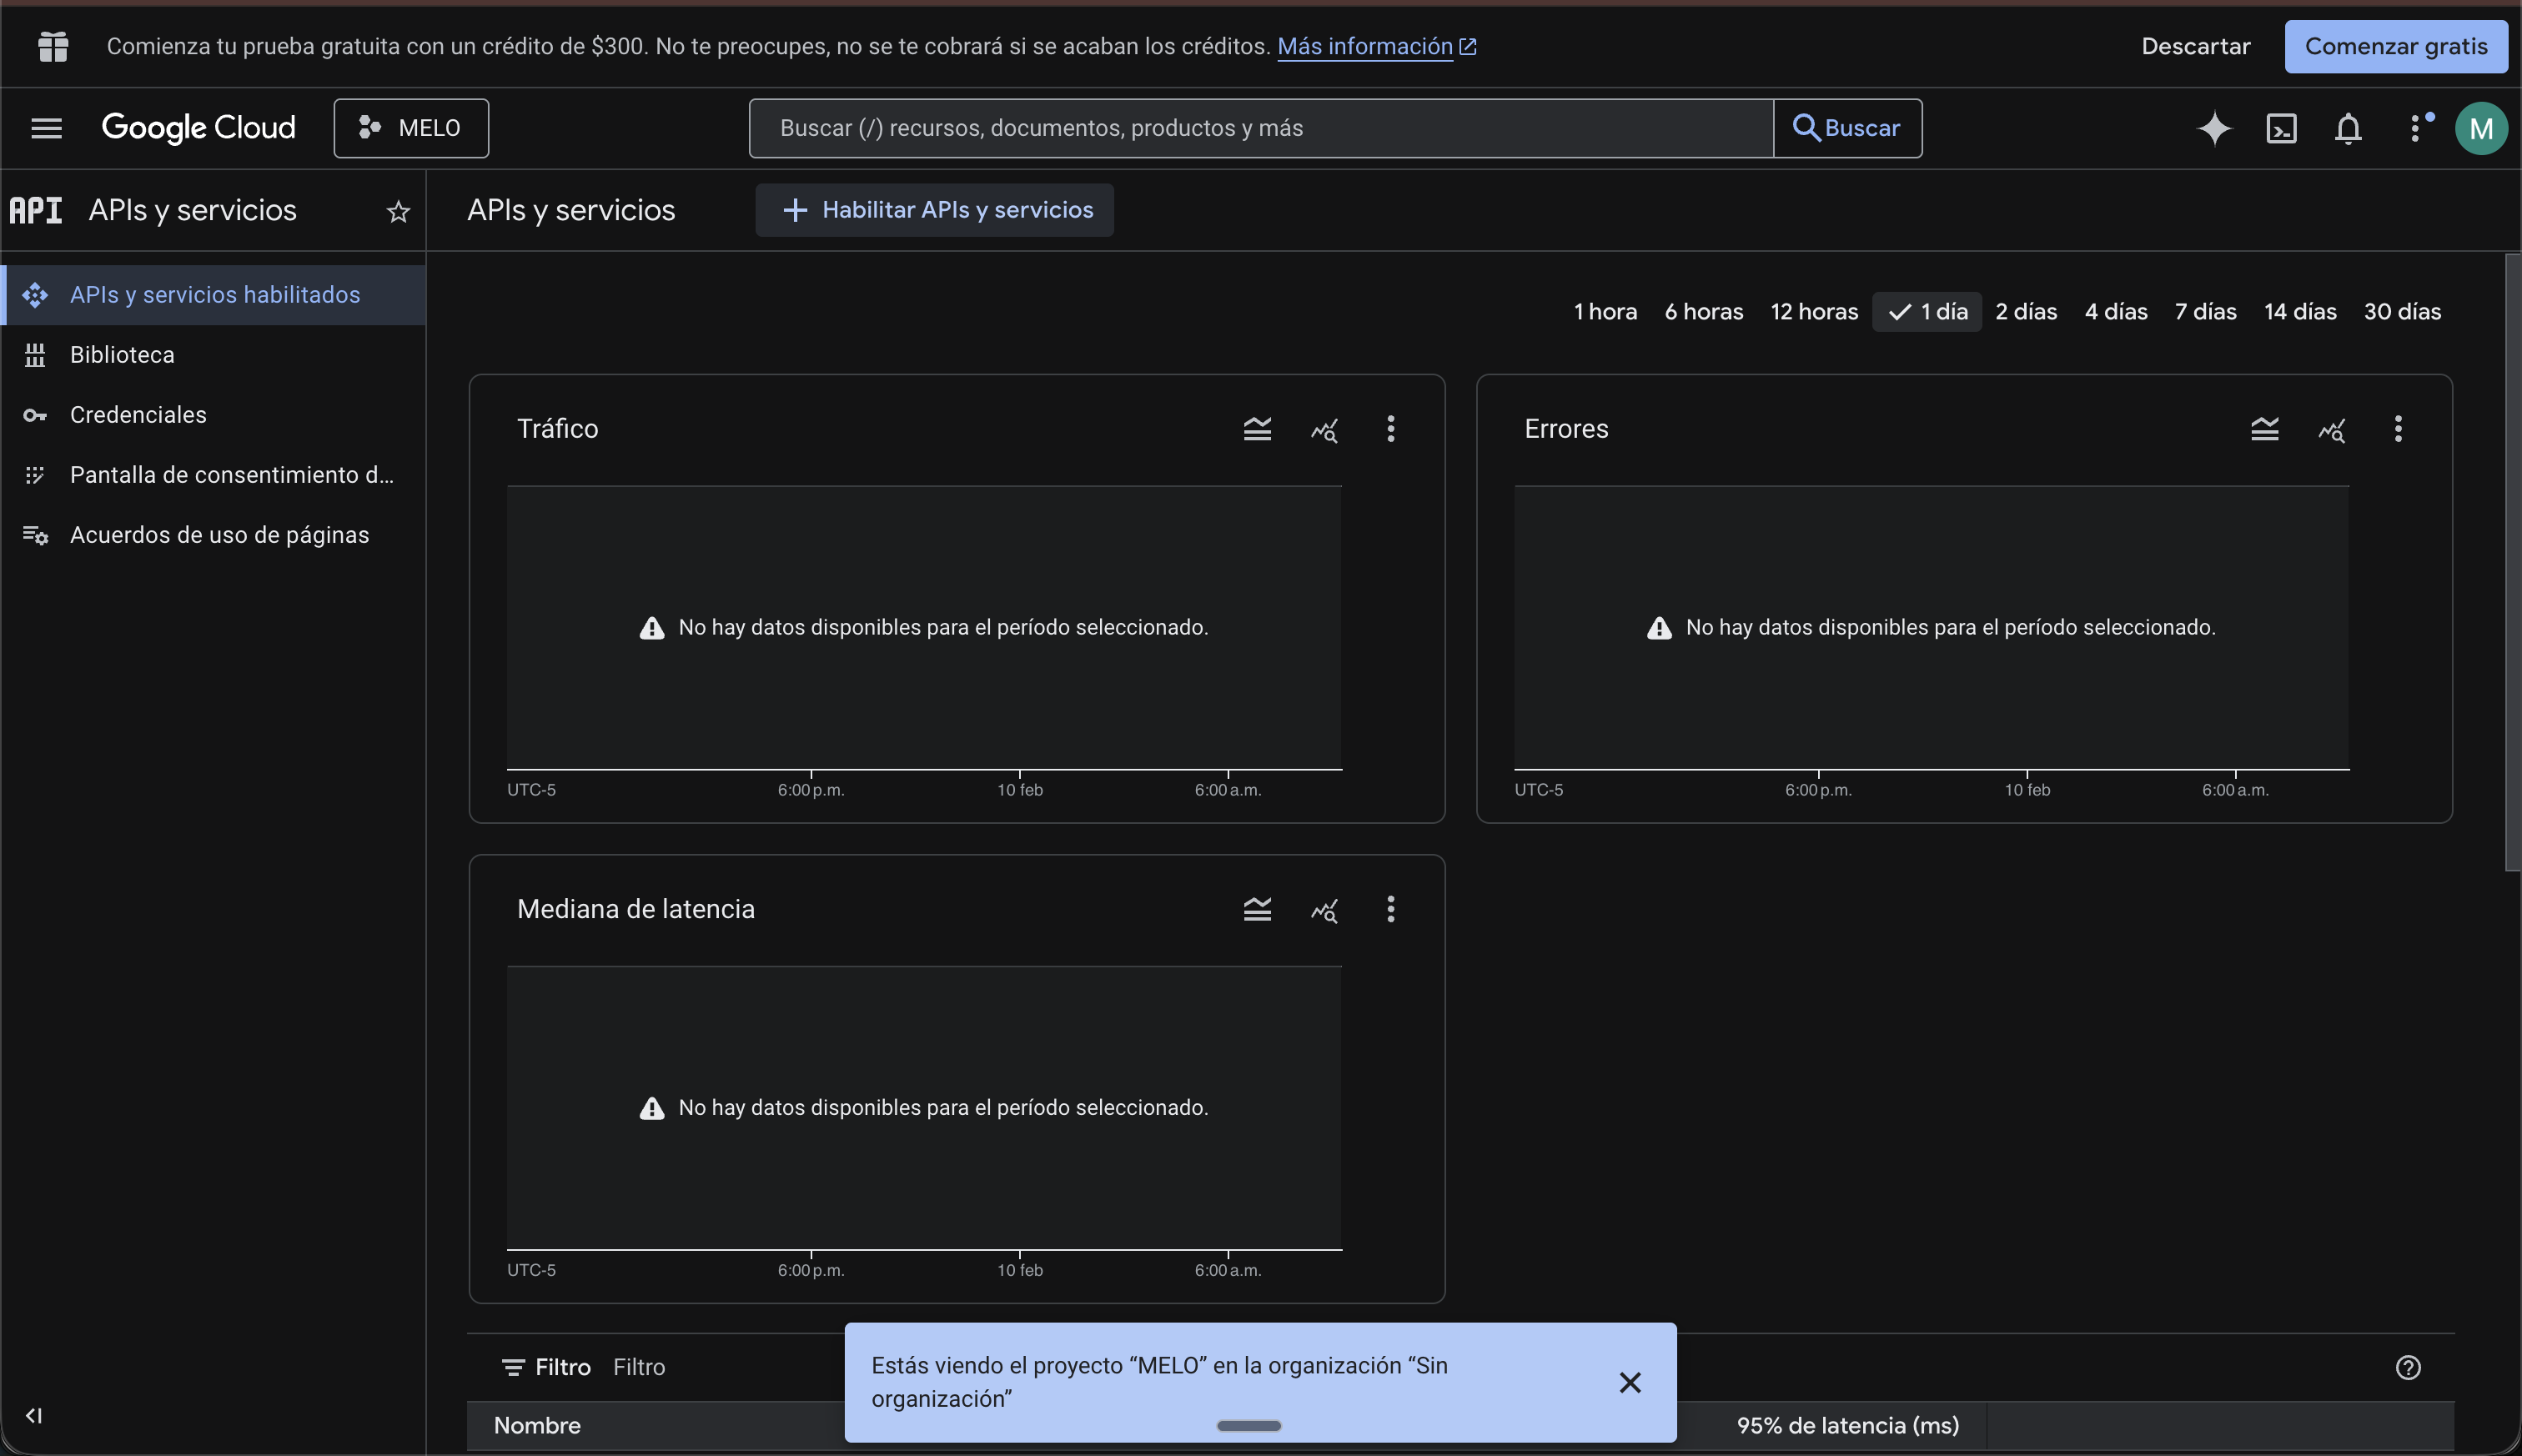This screenshot has height=1456, width=2522.
Task: Go to Credenciales in the sidebar
Action: point(138,415)
